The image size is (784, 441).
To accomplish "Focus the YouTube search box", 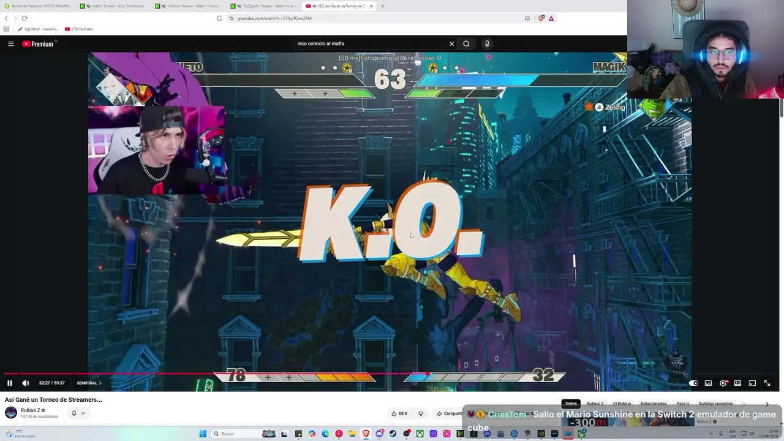I will (371, 43).
